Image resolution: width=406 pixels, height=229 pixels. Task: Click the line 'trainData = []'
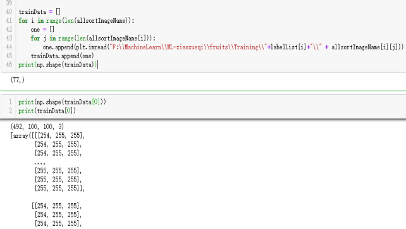(39, 12)
